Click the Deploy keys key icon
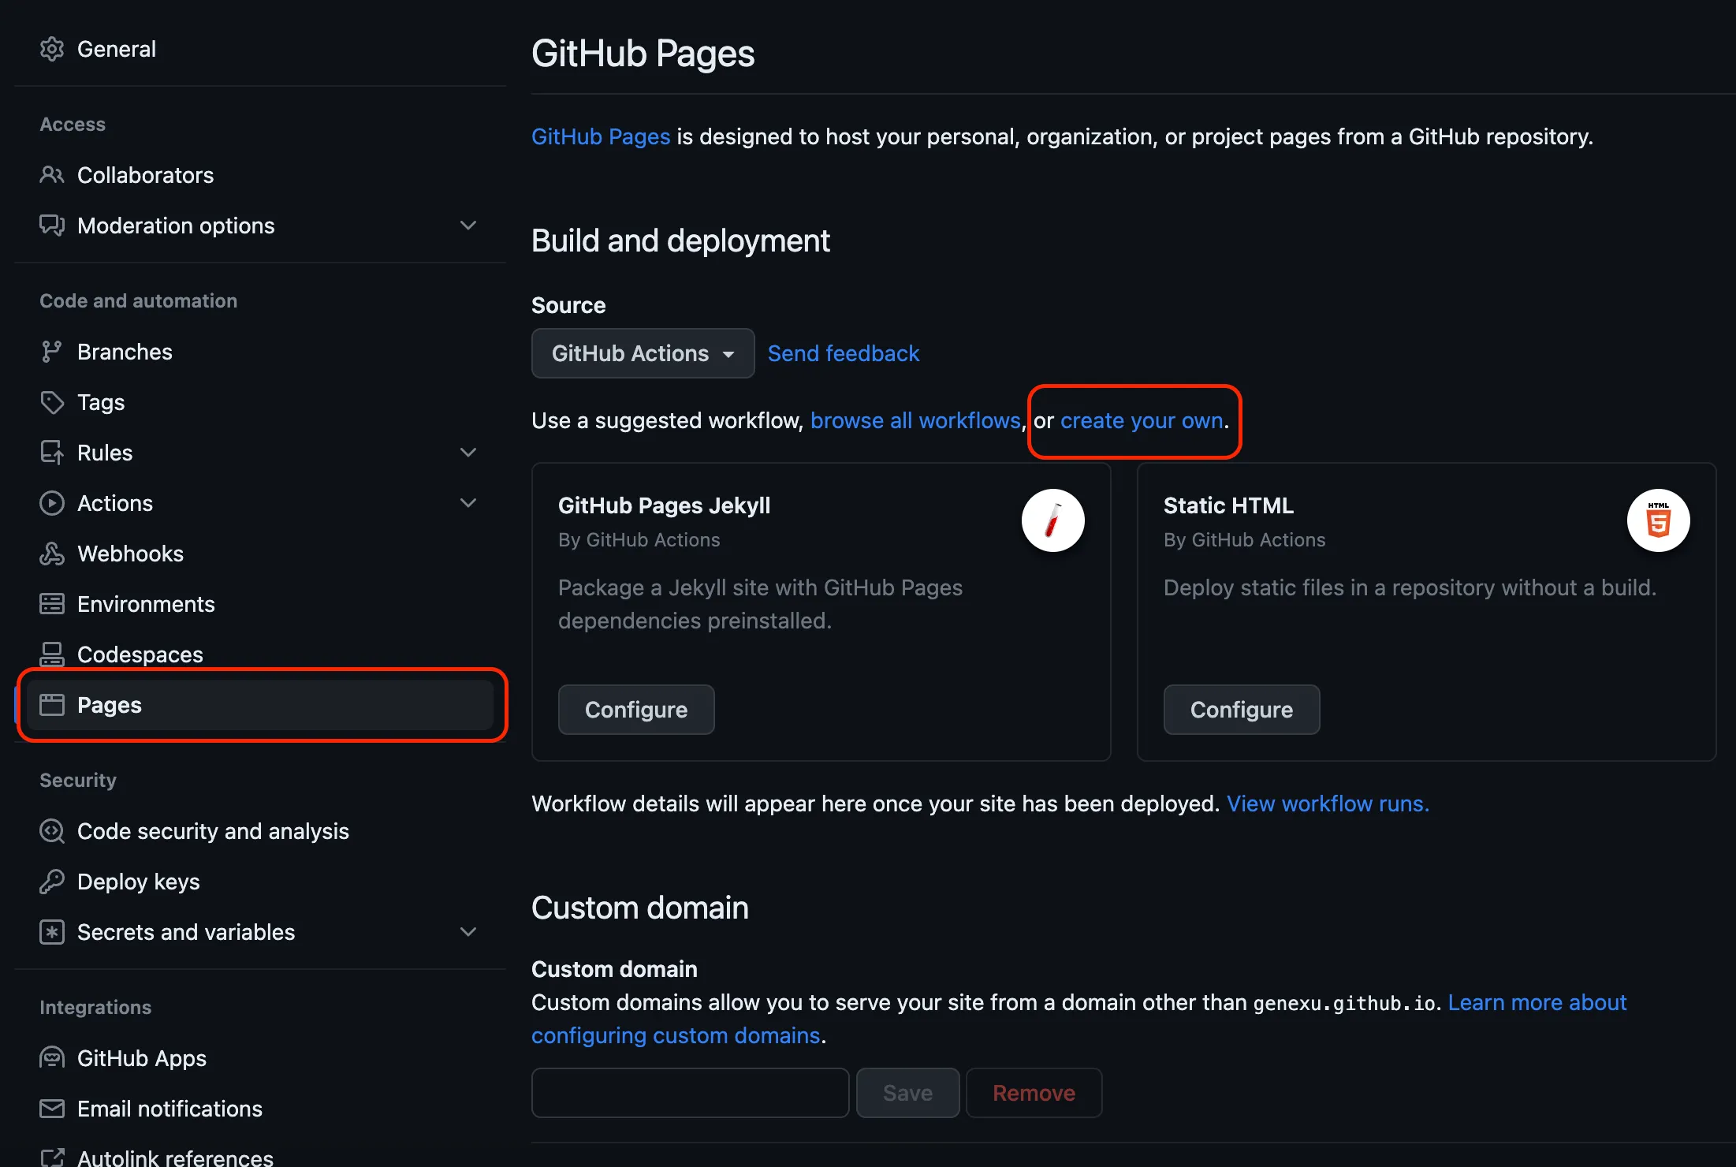 pos(52,882)
